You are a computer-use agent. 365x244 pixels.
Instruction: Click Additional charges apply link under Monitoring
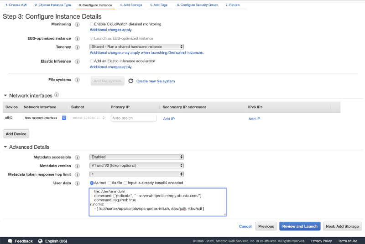tap(111, 30)
